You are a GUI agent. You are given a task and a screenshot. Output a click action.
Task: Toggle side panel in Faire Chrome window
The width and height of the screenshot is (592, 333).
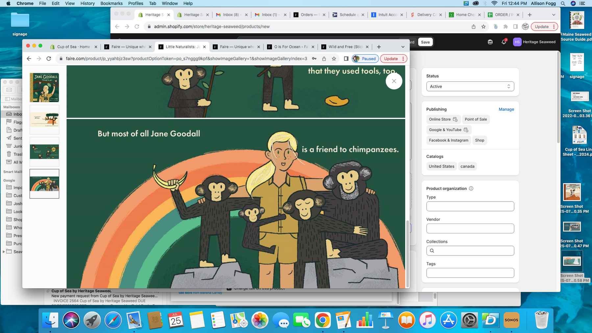pyautogui.click(x=346, y=59)
